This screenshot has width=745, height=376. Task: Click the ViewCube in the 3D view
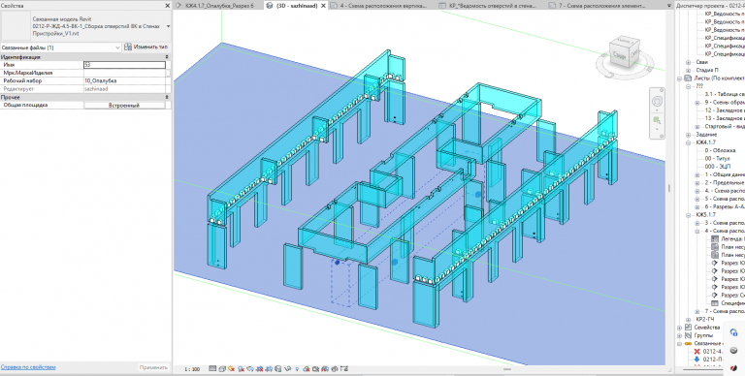click(626, 53)
